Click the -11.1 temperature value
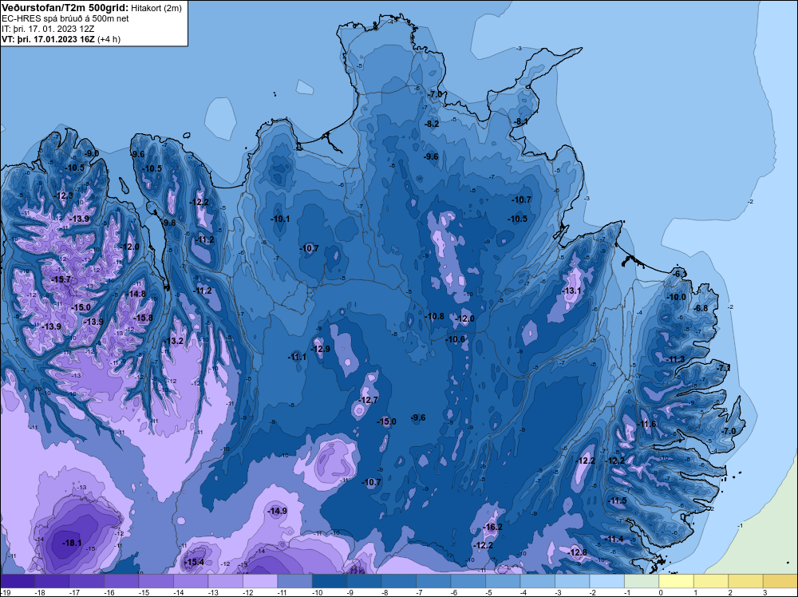This screenshot has width=798, height=597. (297, 357)
